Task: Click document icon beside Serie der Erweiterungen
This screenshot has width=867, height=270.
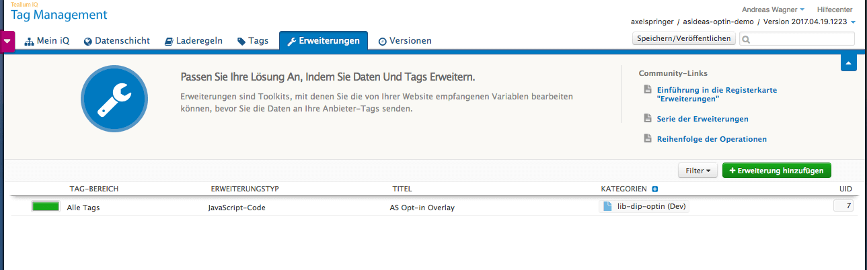Action: point(648,119)
